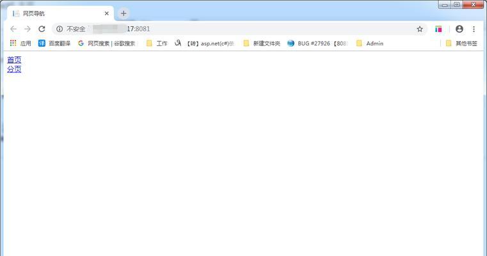
Task: Open the 其他书签 folder
Action: (x=461, y=44)
